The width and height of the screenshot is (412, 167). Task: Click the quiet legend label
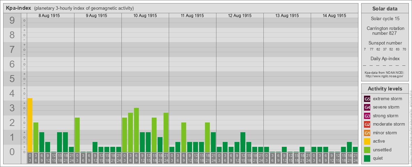[x=378, y=158]
